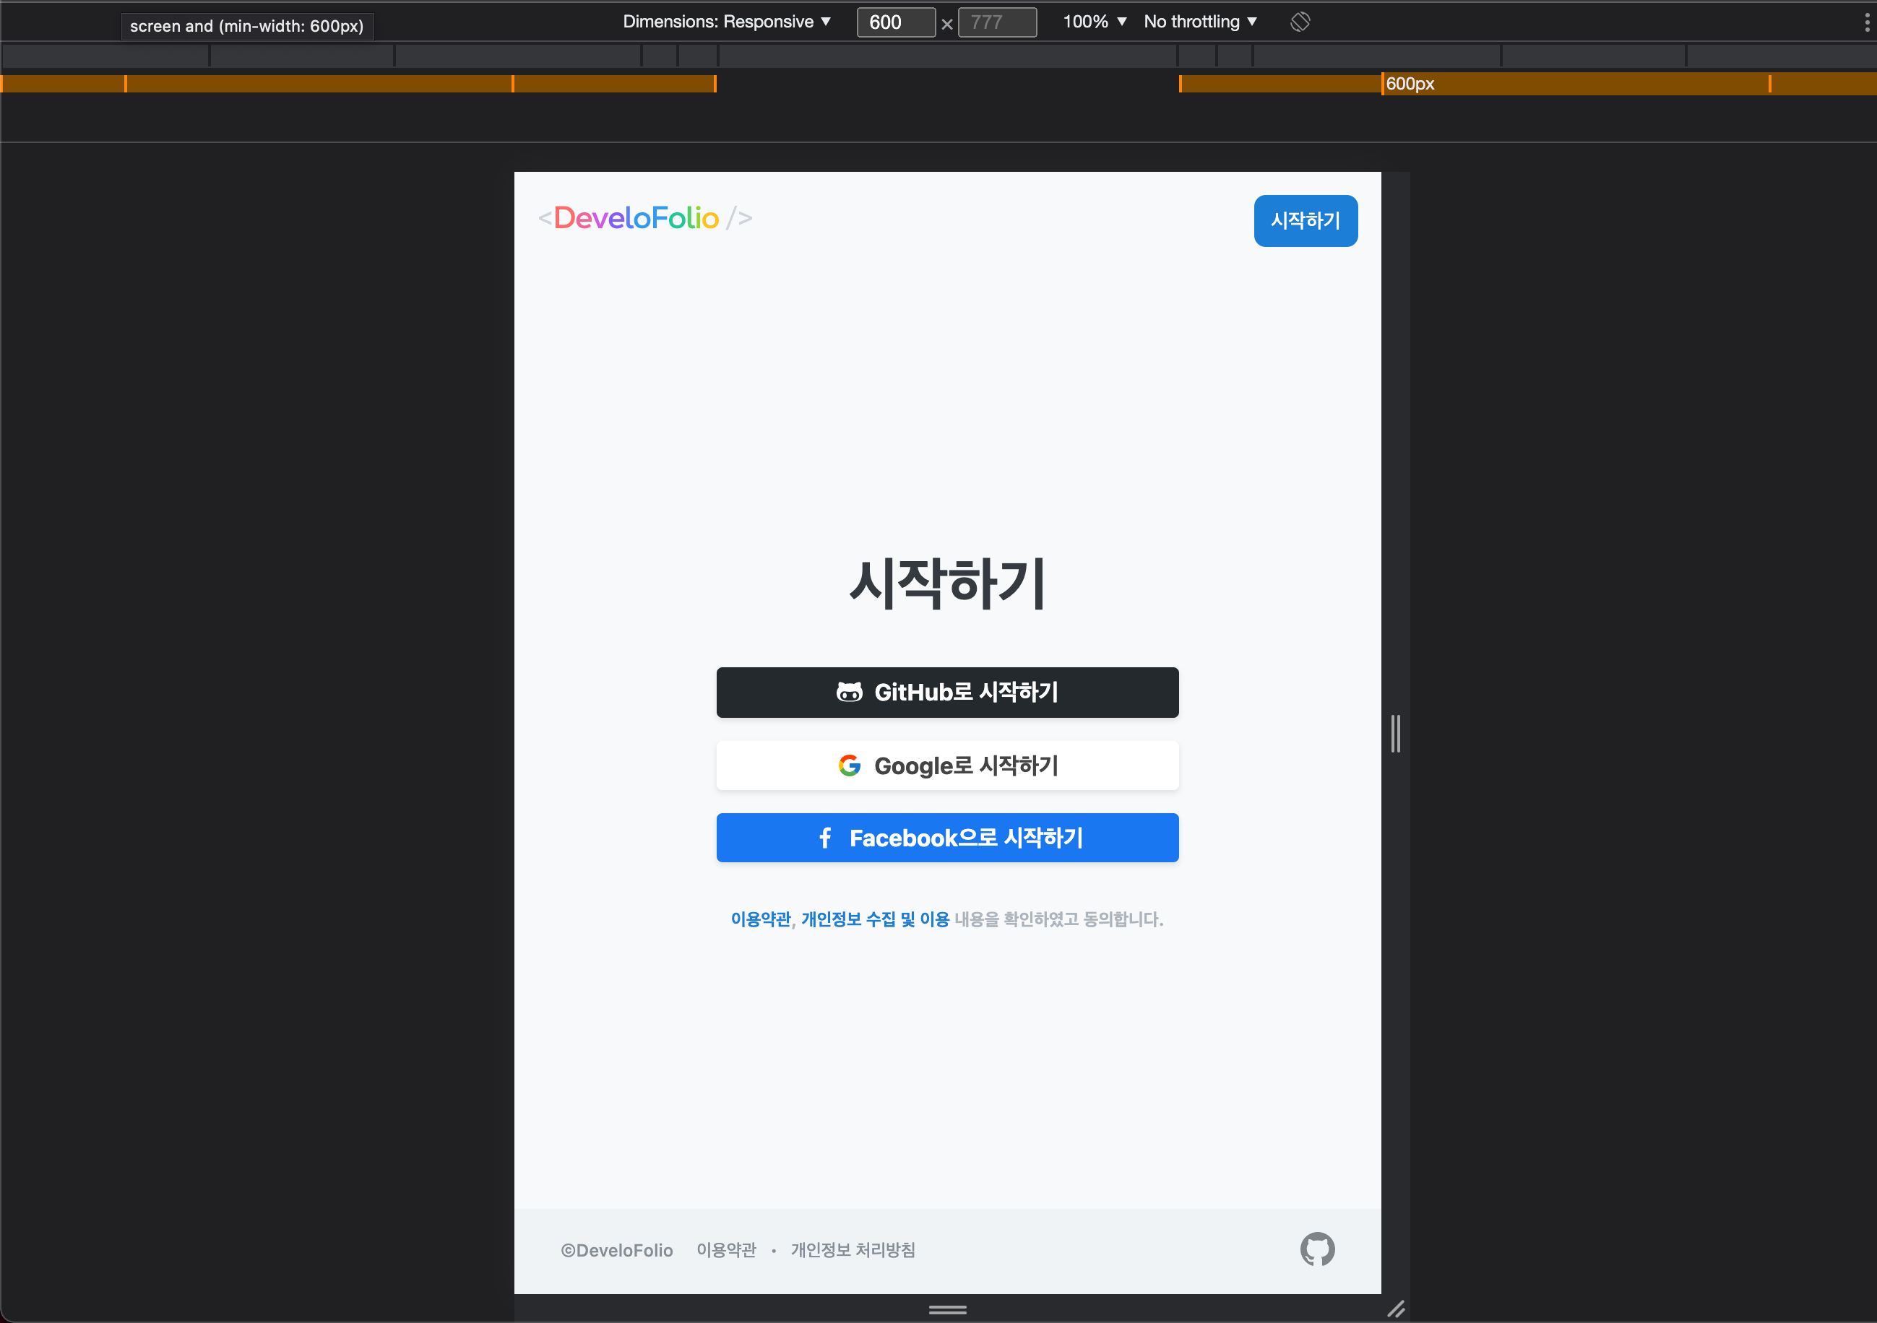Focus the viewport height field showing 777
This screenshot has width=1877, height=1323.
(996, 22)
